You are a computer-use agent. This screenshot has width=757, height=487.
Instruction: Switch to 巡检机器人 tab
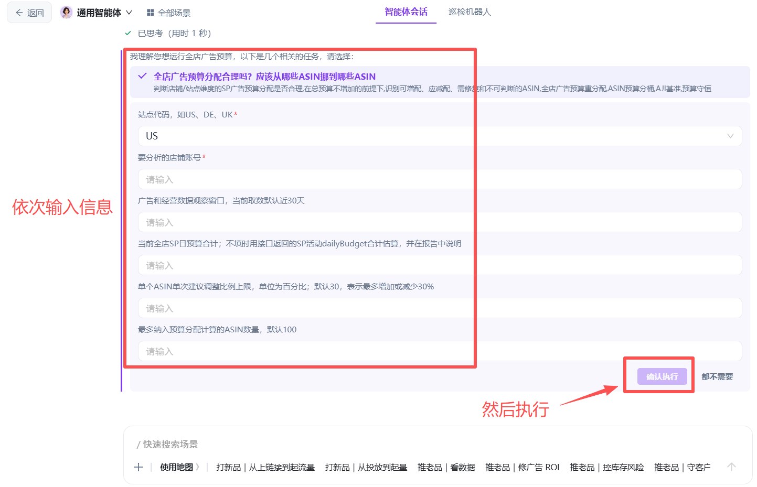tap(470, 12)
